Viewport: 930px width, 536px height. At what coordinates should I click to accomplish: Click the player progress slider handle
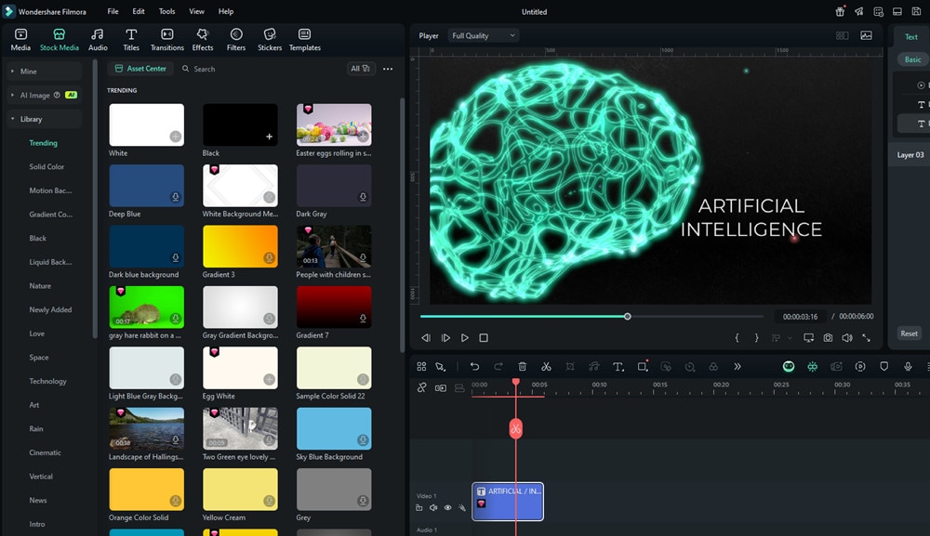point(628,317)
